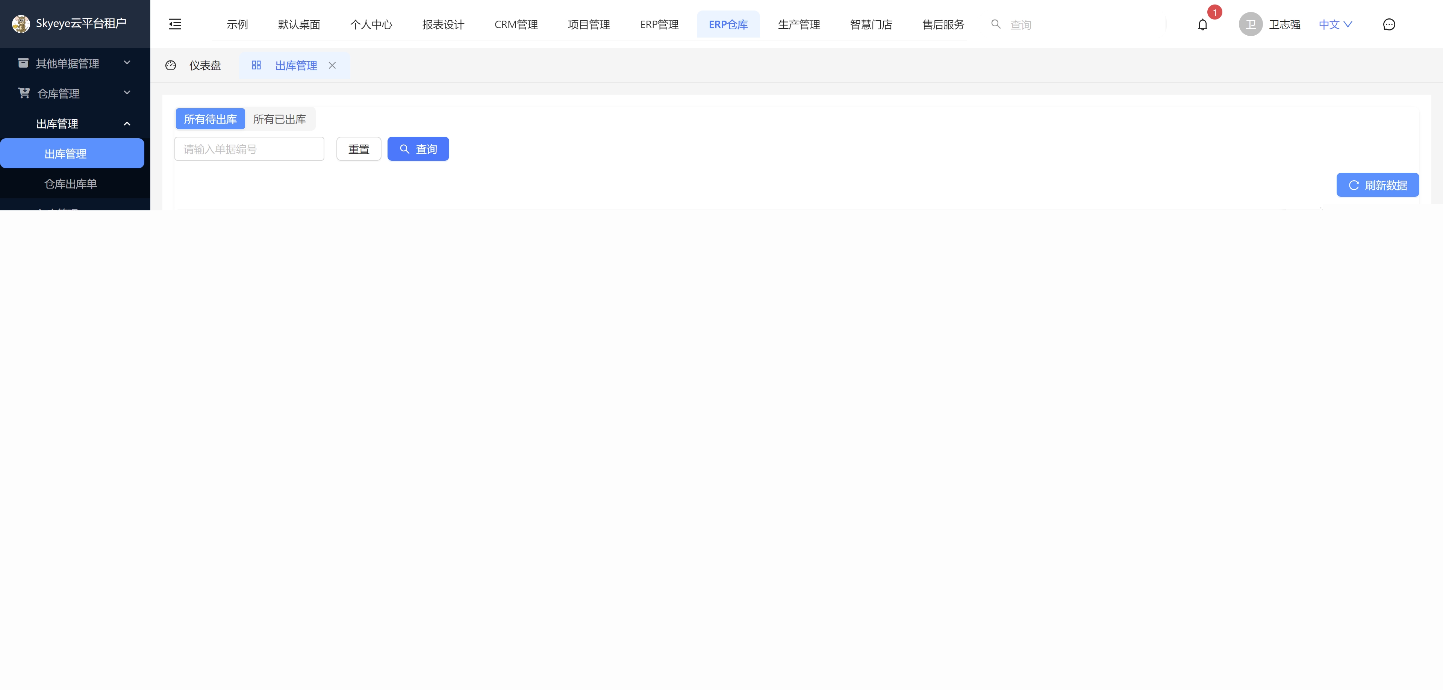Image resolution: width=1443 pixels, height=690 pixels.
Task: Open the 中文 language dropdown
Action: (x=1335, y=25)
